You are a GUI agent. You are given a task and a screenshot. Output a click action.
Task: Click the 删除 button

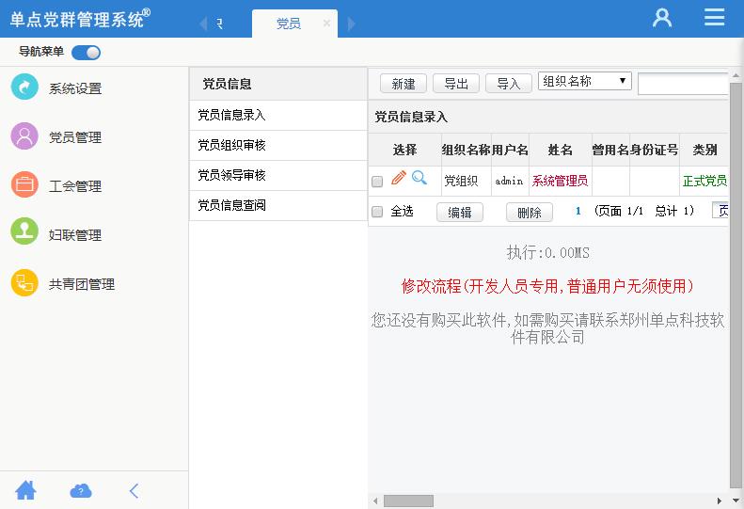pyautogui.click(x=530, y=212)
